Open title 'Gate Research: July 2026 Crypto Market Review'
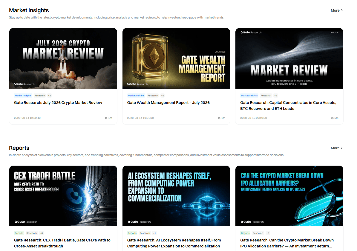The height and width of the screenshot is (251, 357). pos(58,103)
